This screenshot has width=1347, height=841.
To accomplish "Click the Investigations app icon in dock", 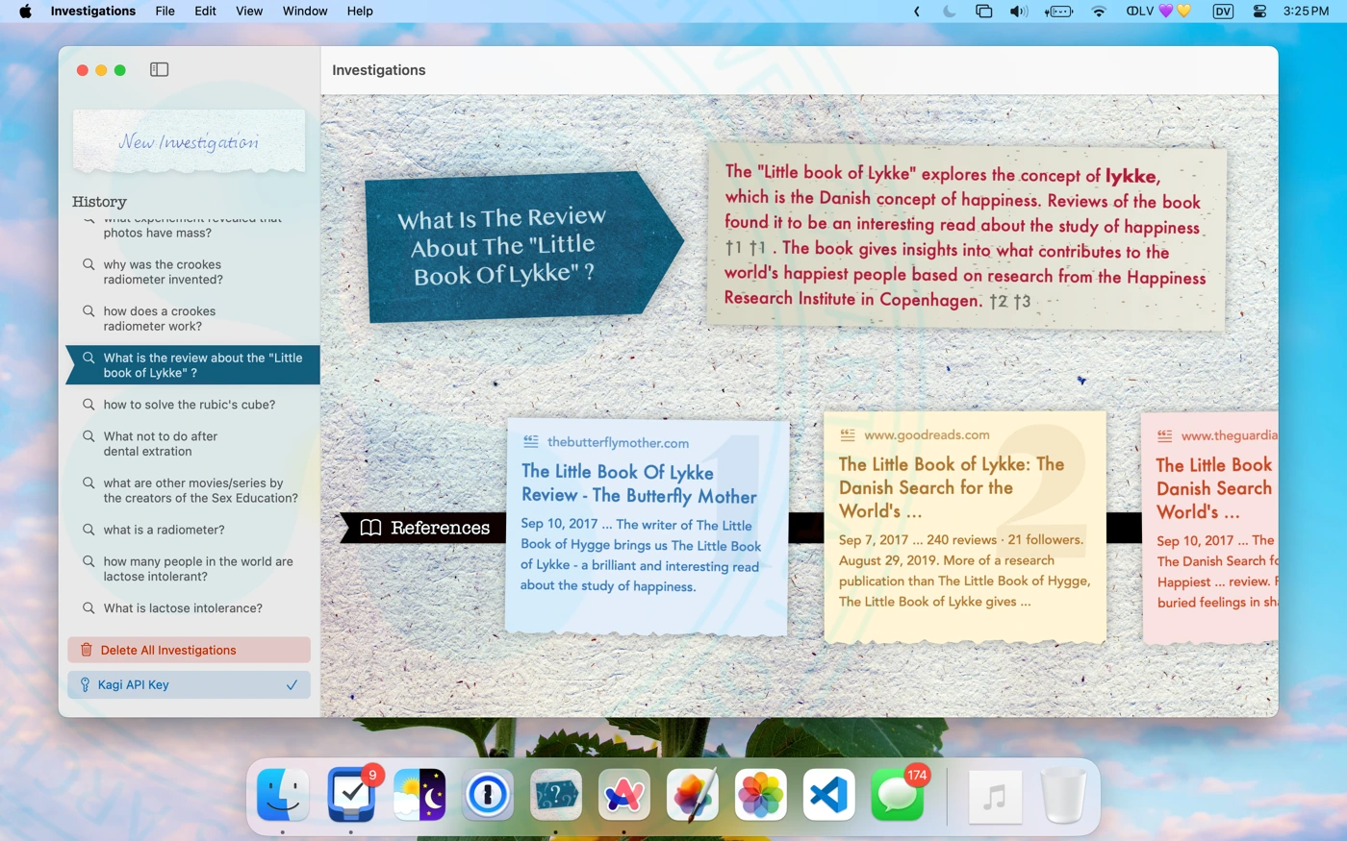I will point(555,796).
